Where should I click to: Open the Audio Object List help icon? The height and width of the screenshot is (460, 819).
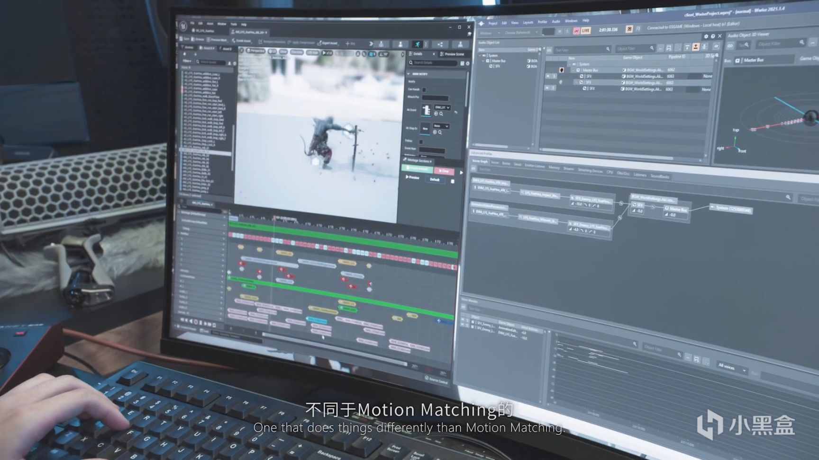point(713,36)
